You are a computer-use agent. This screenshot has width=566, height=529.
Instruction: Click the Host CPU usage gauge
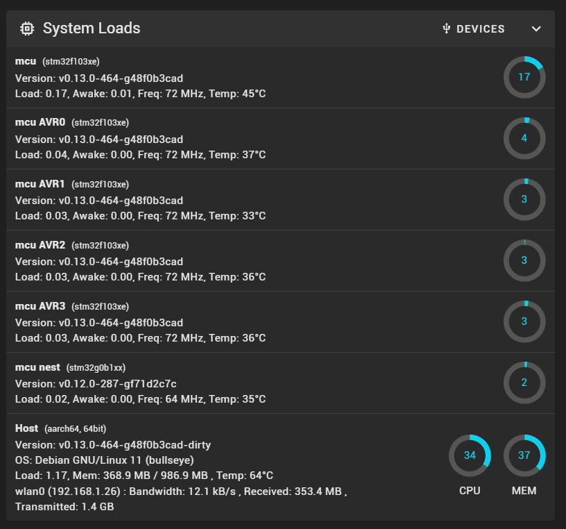click(x=470, y=455)
